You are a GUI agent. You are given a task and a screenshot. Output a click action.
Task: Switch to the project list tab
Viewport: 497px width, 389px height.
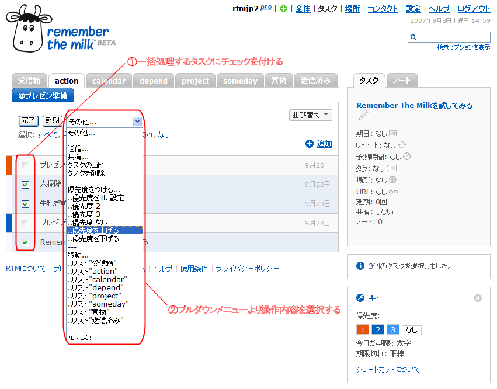pos(195,81)
